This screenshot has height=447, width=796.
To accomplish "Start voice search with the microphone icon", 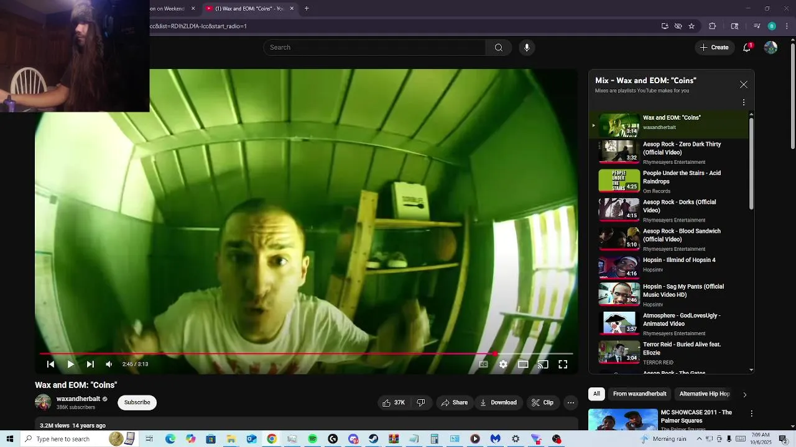I will 527,48.
